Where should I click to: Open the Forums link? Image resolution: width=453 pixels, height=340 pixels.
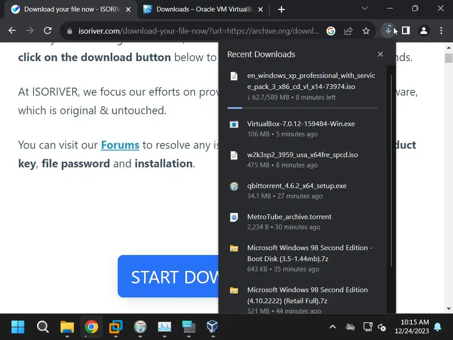[x=120, y=145]
